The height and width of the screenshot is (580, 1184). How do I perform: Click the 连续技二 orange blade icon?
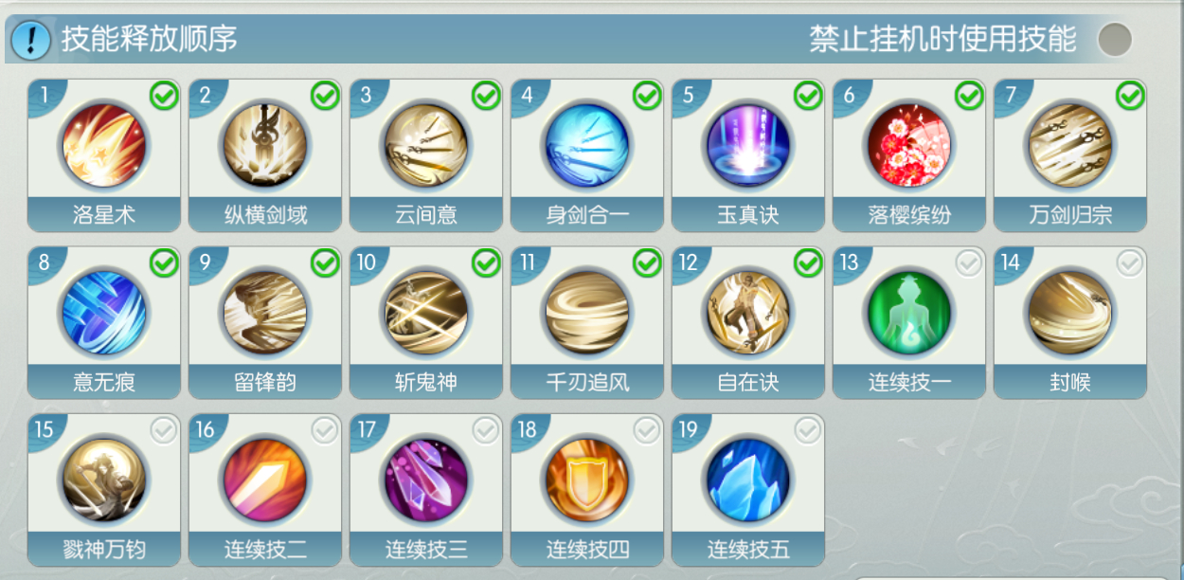(265, 480)
